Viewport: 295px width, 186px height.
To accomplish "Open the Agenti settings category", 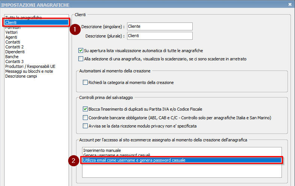I will [x=11, y=37].
